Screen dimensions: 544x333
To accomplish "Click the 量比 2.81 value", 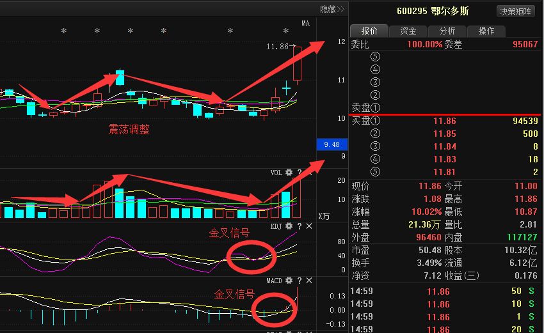I will 529,224.
